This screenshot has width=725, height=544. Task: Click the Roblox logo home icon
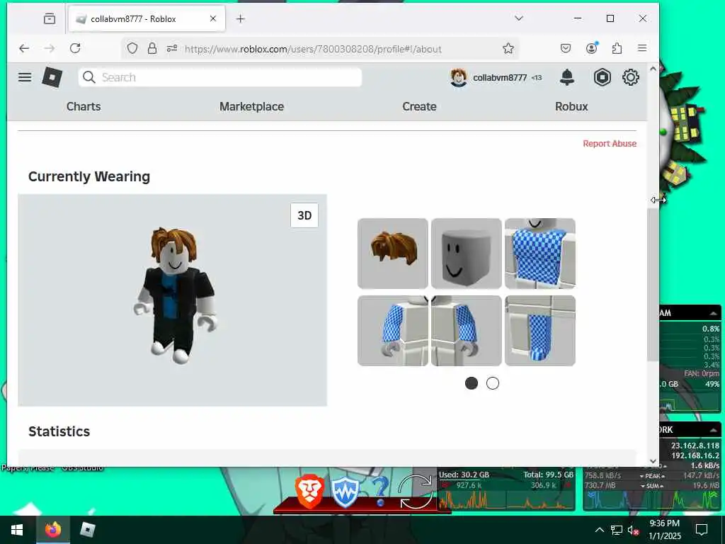(52, 77)
